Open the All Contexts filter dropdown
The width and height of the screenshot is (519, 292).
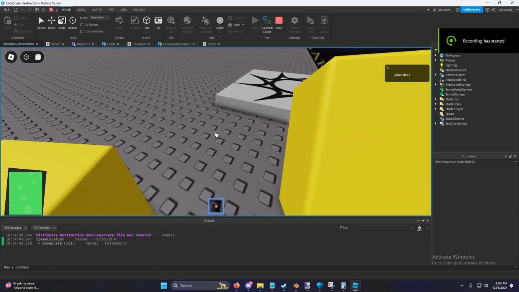(x=44, y=228)
